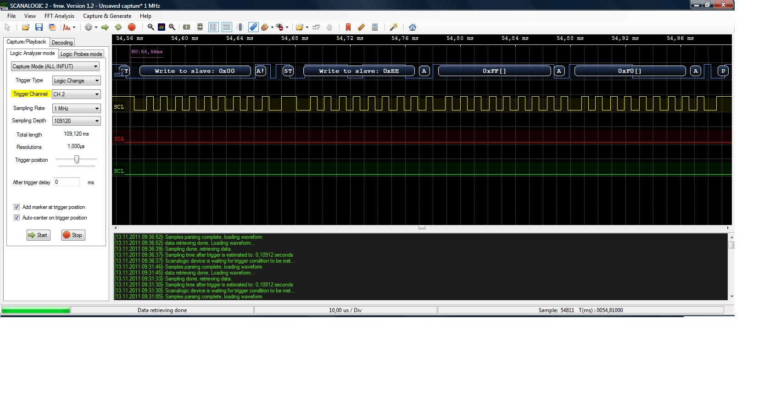Image resolution: width=775 pixels, height=418 pixels.
Task: Toggle vertical grid lines icon
Action: pos(213,27)
